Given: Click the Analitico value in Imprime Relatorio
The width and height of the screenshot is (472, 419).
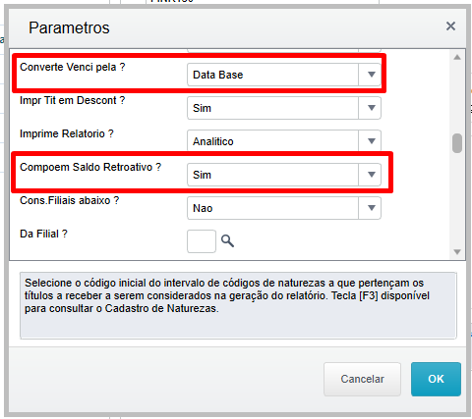Looking at the screenshot, I should (x=213, y=141).
